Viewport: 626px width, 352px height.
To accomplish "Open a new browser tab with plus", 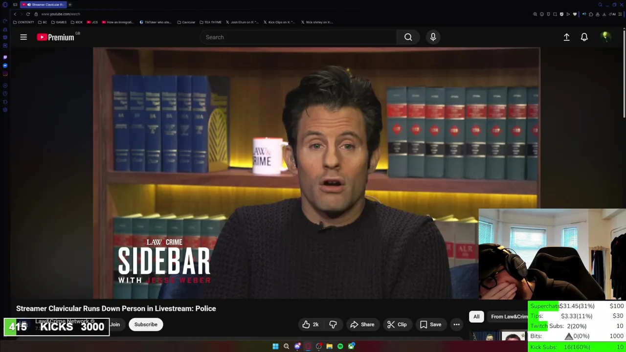I will 70,4.
